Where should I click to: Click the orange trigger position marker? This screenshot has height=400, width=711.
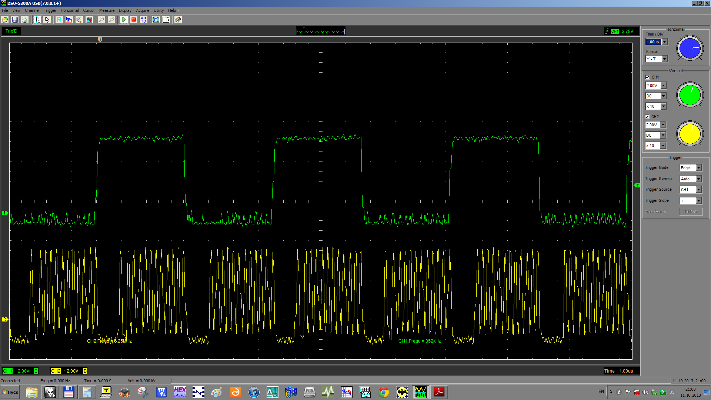[x=100, y=40]
